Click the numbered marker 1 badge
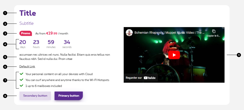Screen dimensions: 244x110 pos(5,13)
